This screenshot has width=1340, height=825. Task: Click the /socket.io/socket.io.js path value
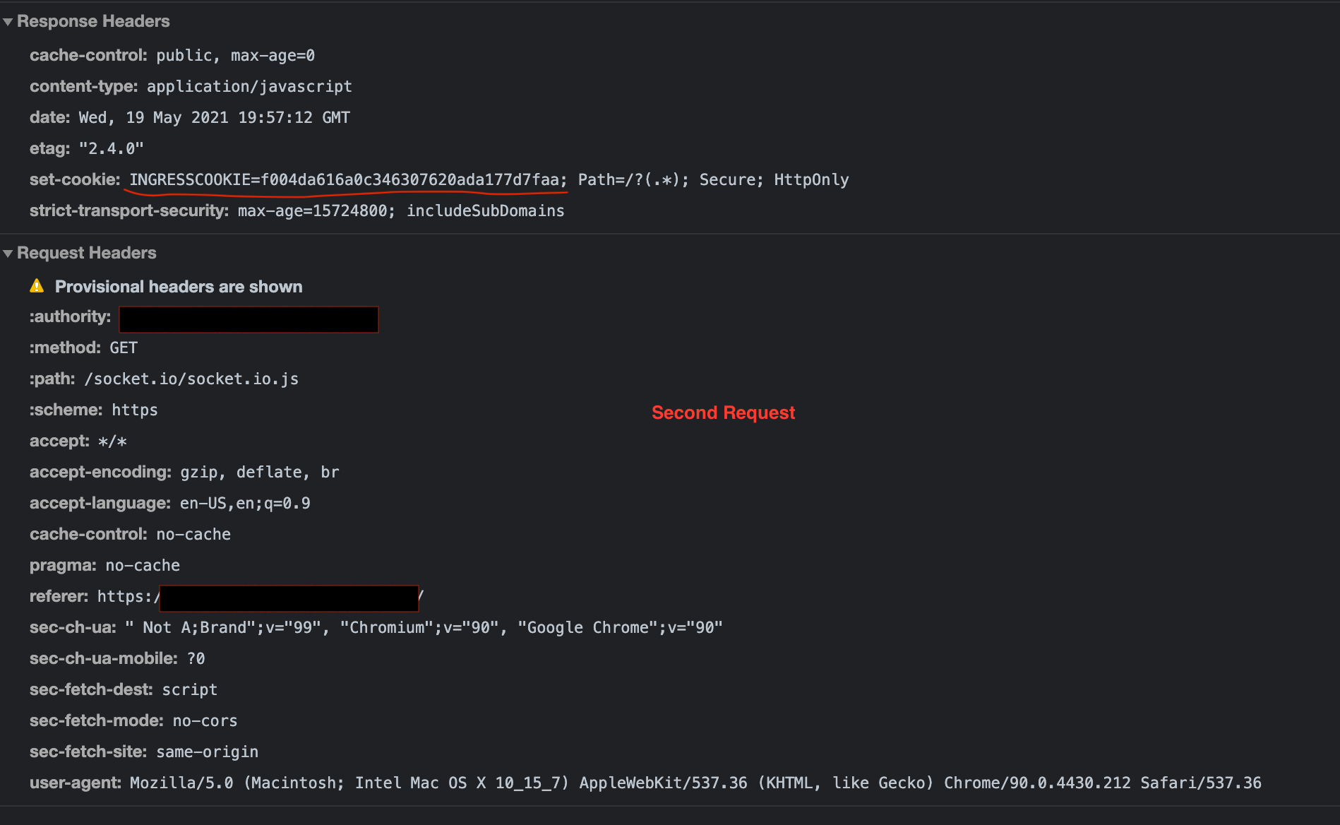[191, 379]
